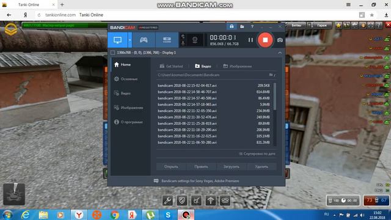Switch to game recording mode

[x=144, y=40]
